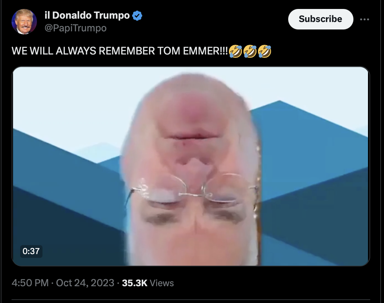Click the middle rolling-laughing emoji
This screenshot has height=303, width=384.
pyautogui.click(x=250, y=51)
